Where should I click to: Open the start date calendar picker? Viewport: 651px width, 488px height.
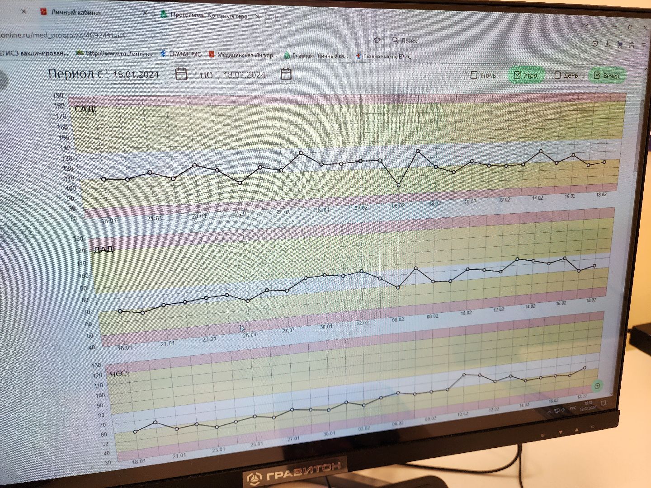click(181, 74)
